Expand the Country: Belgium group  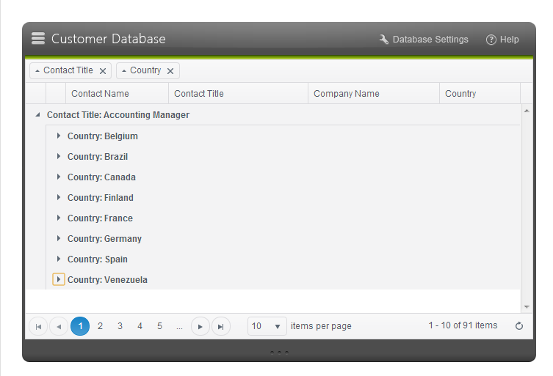coord(59,136)
